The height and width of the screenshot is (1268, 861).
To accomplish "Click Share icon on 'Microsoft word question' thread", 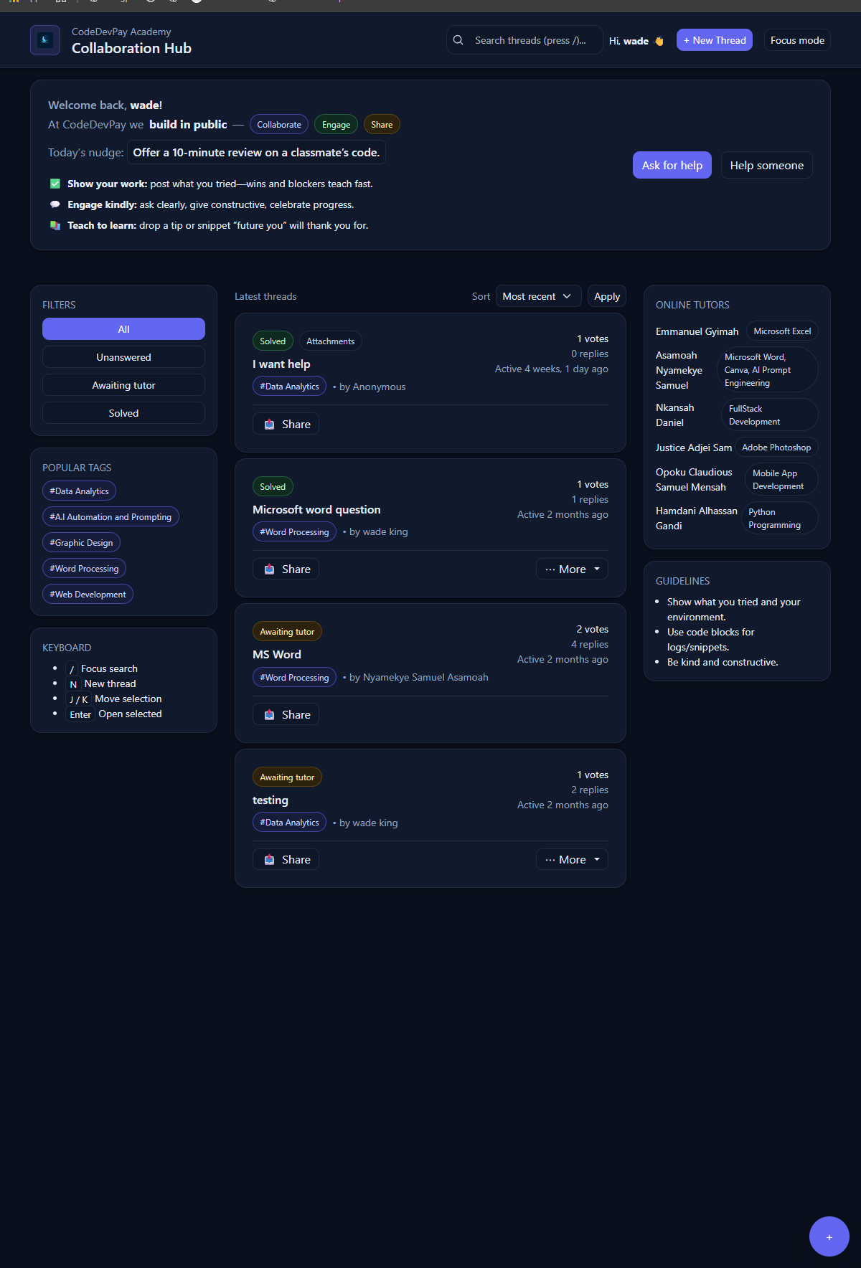I will coord(269,569).
